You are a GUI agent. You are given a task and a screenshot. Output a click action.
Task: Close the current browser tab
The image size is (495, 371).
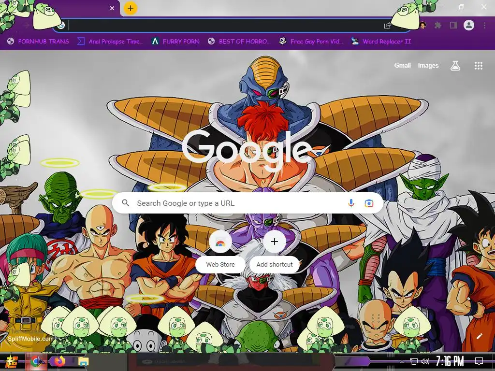click(x=112, y=8)
